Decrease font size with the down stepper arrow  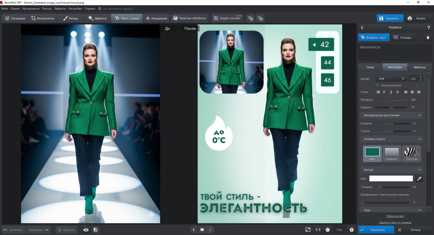click(x=421, y=80)
